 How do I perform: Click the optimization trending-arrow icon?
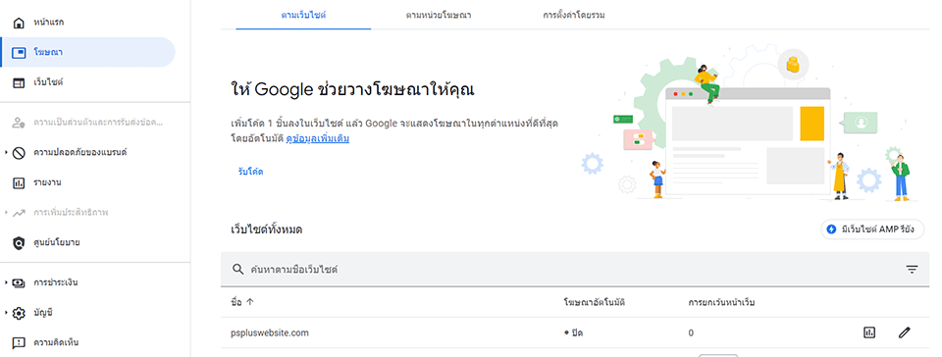click(x=19, y=213)
